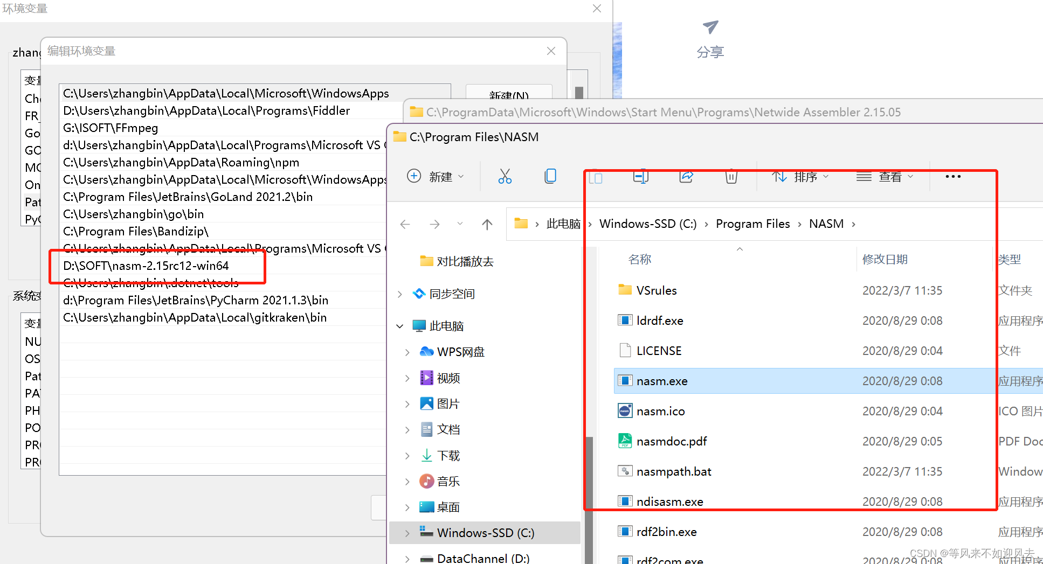Open the 查看 view dropdown
1043x564 pixels.
click(x=885, y=176)
